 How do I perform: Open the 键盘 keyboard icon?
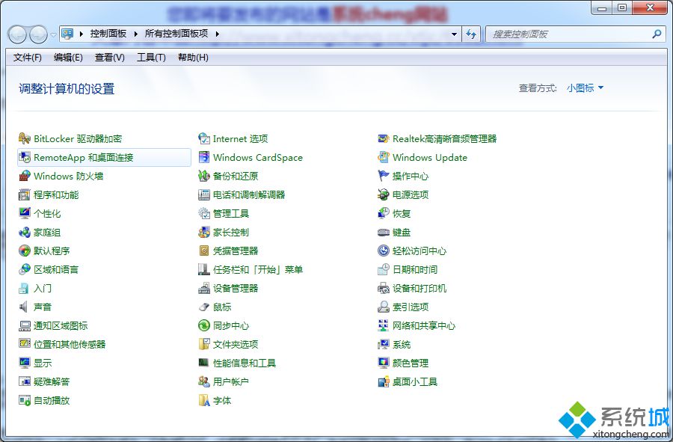(x=384, y=232)
